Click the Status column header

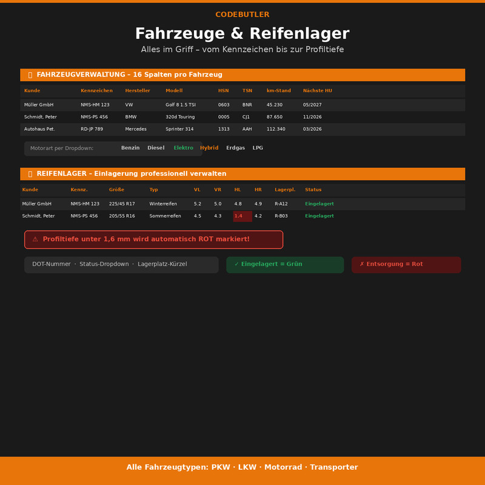click(313, 190)
